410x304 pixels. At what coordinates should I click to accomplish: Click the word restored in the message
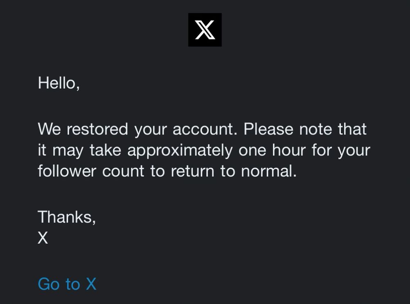click(97, 129)
